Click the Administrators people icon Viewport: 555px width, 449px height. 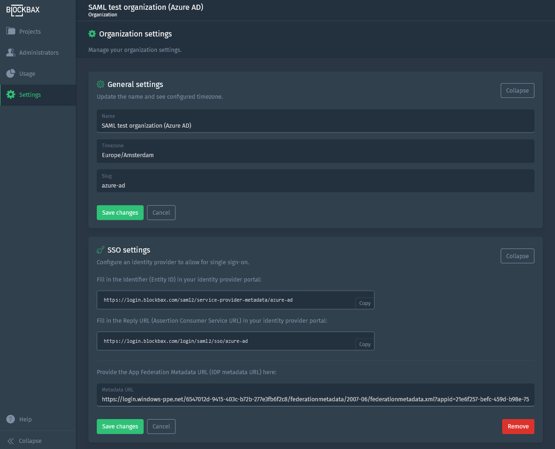click(x=11, y=52)
